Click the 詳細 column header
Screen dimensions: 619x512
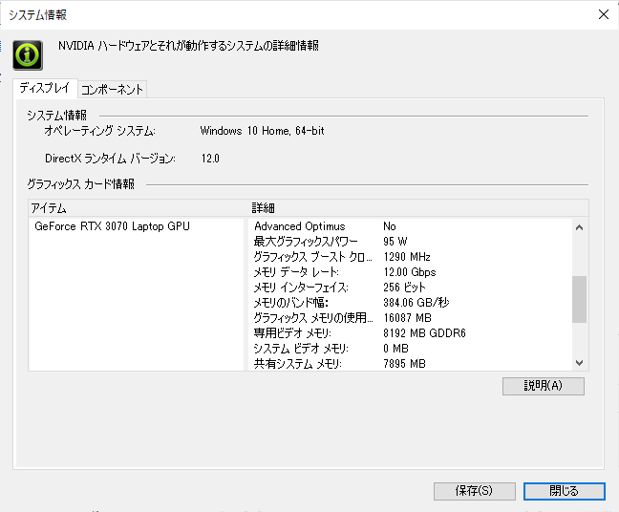click(418, 208)
